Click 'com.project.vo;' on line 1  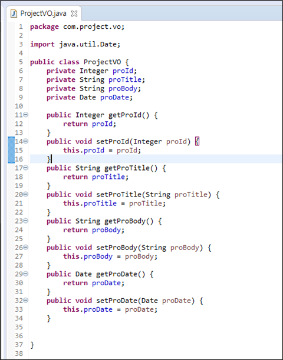click(x=94, y=27)
